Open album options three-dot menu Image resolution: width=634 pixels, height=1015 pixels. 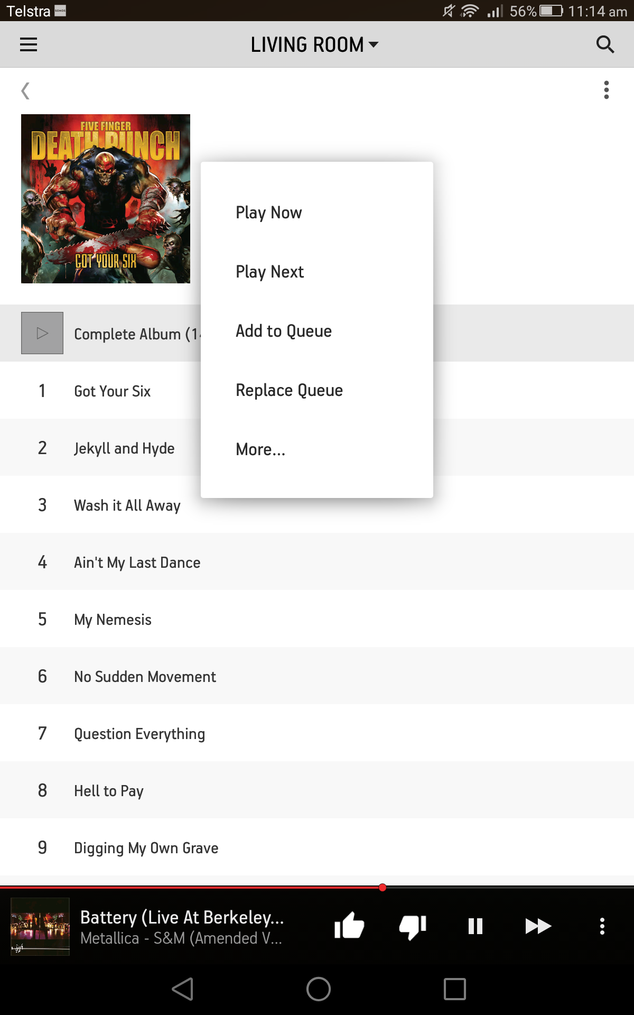pyautogui.click(x=607, y=90)
